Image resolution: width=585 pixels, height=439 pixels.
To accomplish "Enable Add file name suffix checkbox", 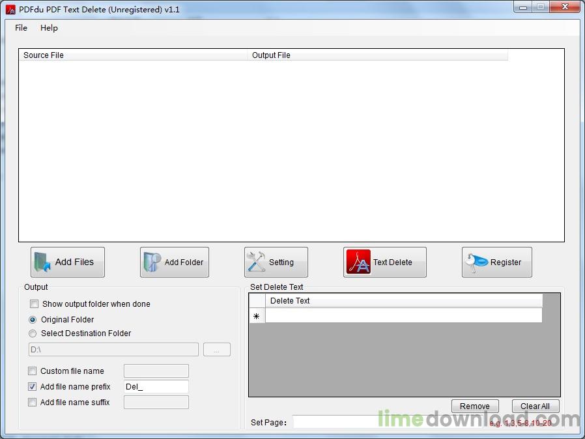I will (32, 403).
